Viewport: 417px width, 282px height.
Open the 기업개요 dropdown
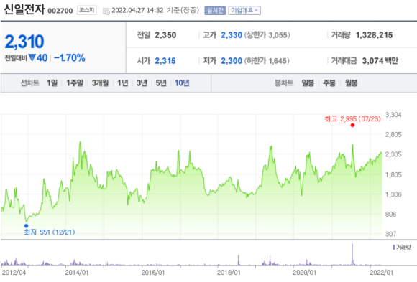coord(244,11)
